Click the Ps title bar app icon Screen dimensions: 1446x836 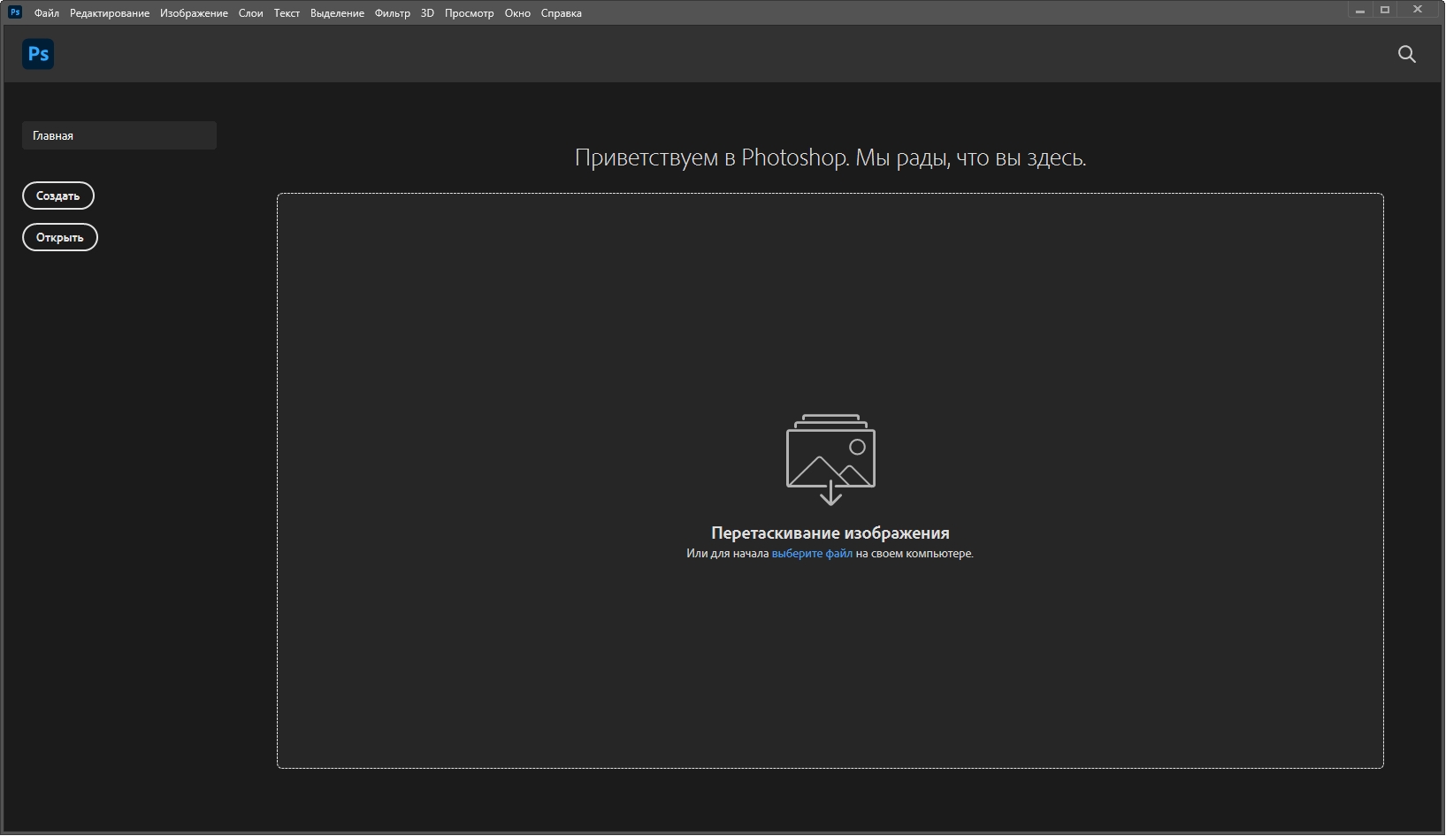click(x=15, y=12)
